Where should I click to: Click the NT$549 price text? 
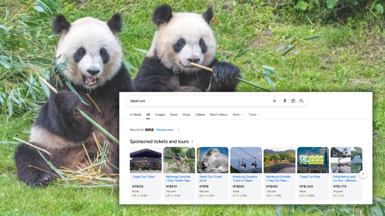pos(171,187)
